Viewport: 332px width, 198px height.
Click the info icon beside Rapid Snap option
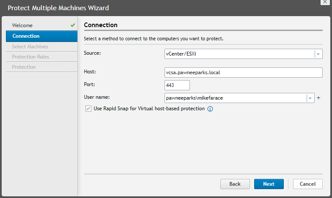[x=210, y=109]
